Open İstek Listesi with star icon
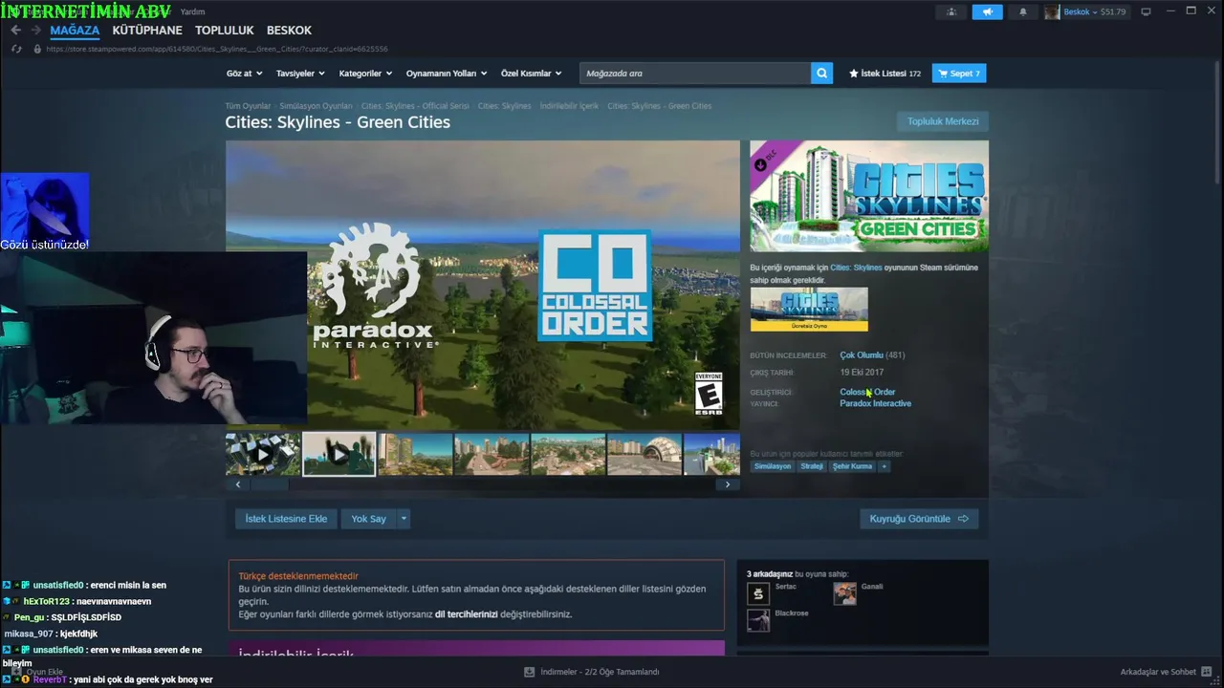The width and height of the screenshot is (1224, 688). 885,74
